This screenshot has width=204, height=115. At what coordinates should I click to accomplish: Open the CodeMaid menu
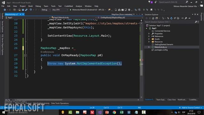tap(69, 6)
